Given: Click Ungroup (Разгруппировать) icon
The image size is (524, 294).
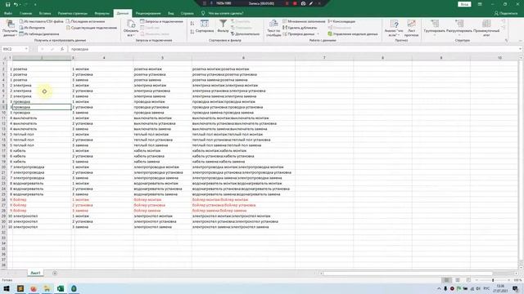Looking at the screenshot, I should click(x=459, y=24).
